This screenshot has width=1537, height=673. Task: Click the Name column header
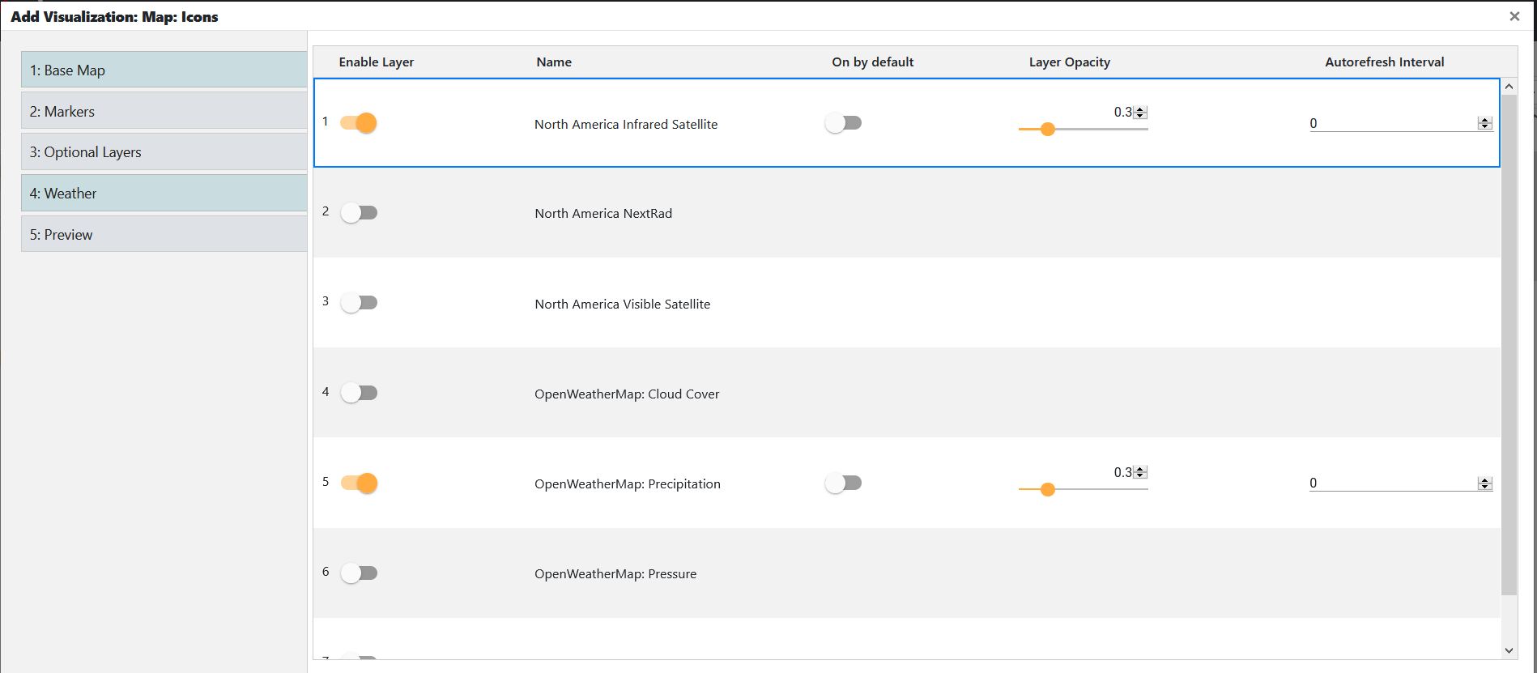click(554, 62)
